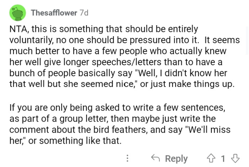Open the three-dot more options menu

pyautogui.click(x=128, y=158)
